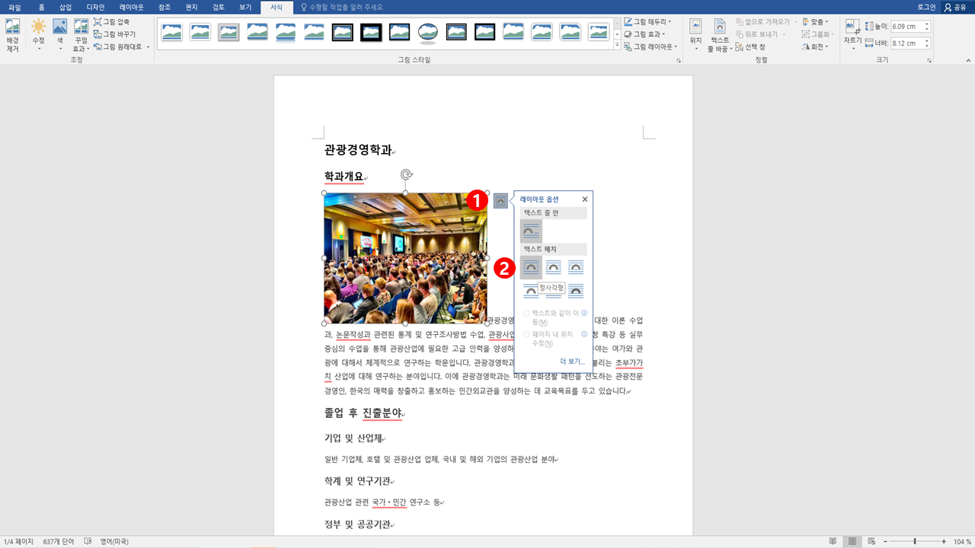Click the picture's rotation handle

pyautogui.click(x=406, y=175)
